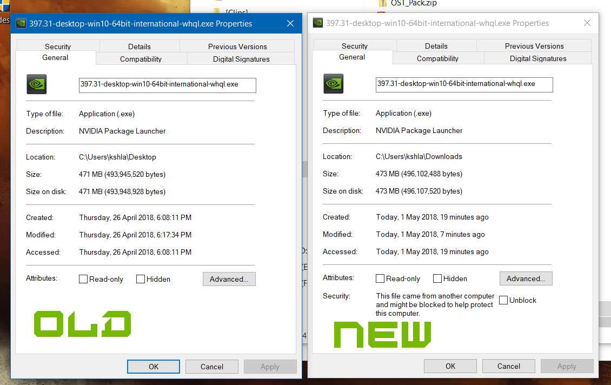Screen dimensions: 611x385
Task: Confirm with OK in left Properties window
Action: pos(154,367)
